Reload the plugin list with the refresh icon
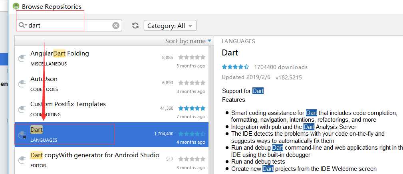This screenshot has height=174, width=403. [x=135, y=26]
